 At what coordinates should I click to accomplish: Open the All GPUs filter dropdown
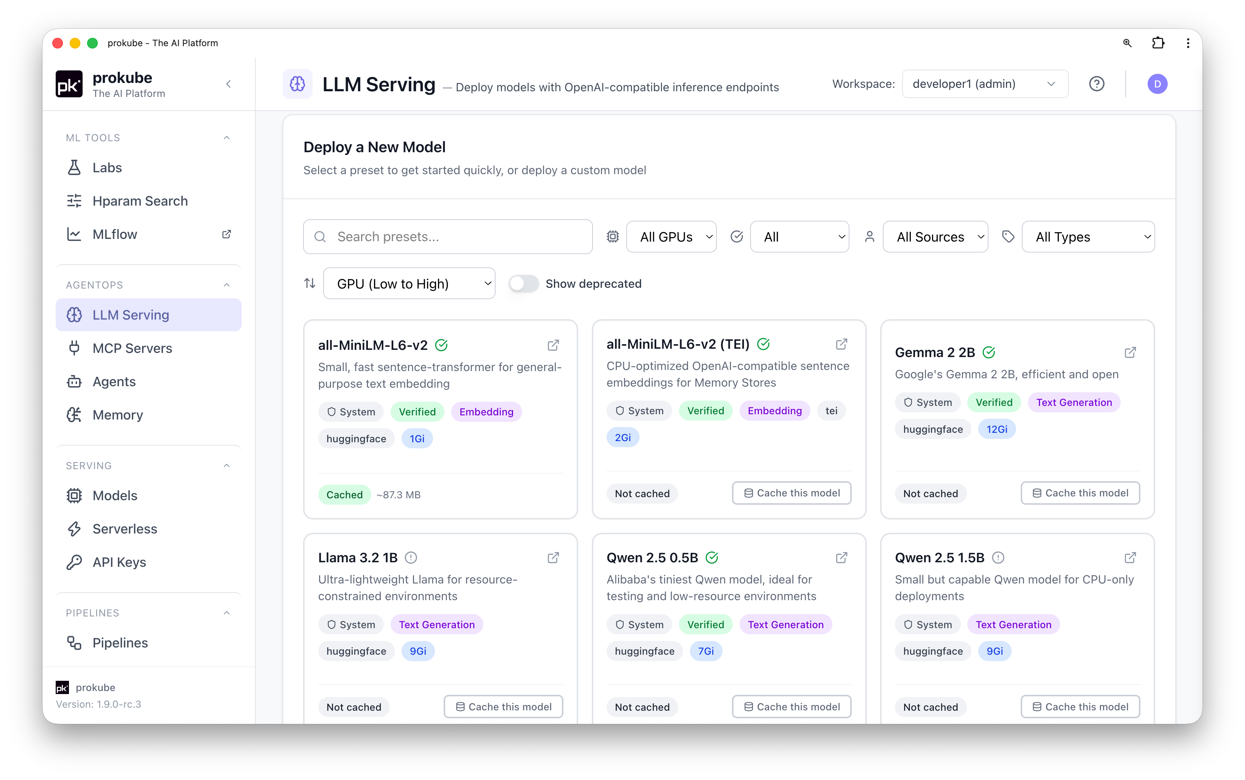click(671, 237)
